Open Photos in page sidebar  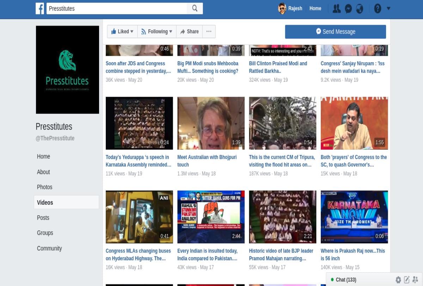(45, 187)
